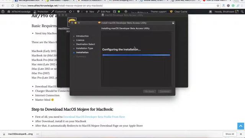Click the Download MacOS Developer Beta Profile link
This screenshot has height=138, width=245.
(x=94, y=117)
